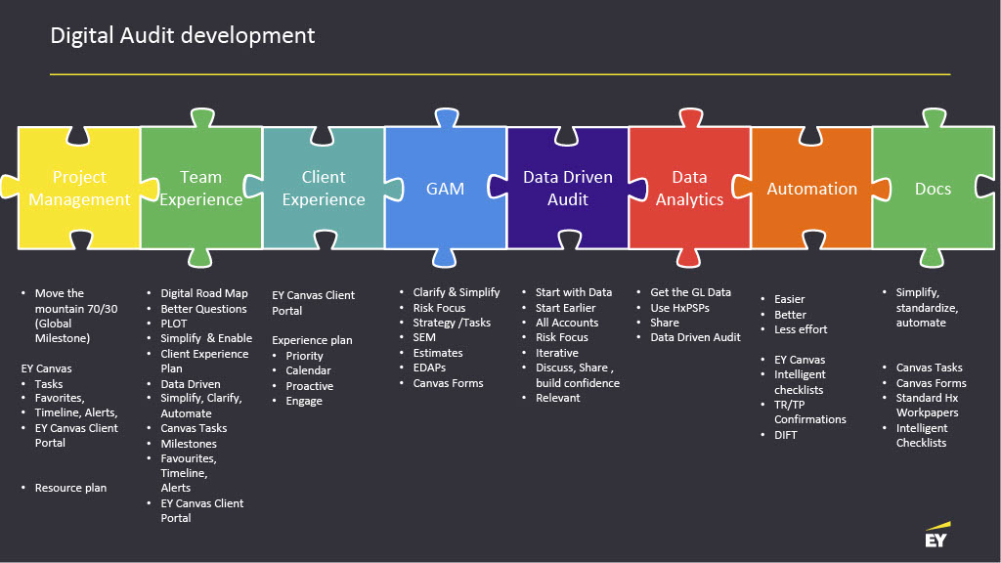
Task: Click 'EY Canvas Client Portal' under Client Experience
Action: [313, 303]
